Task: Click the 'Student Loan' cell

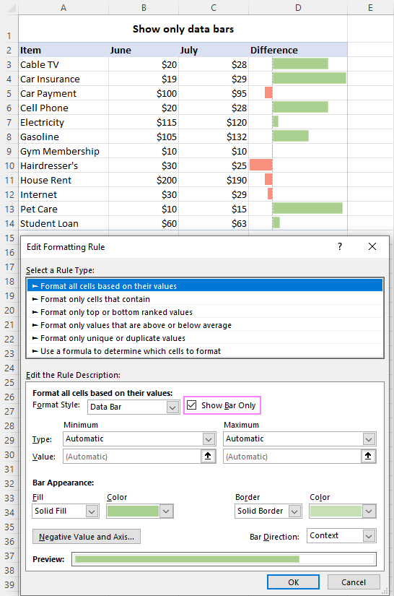Action: (64, 223)
